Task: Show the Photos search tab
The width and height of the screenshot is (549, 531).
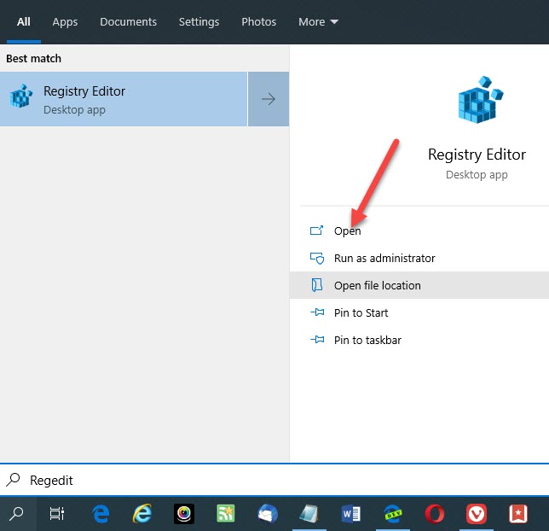Action: click(259, 21)
